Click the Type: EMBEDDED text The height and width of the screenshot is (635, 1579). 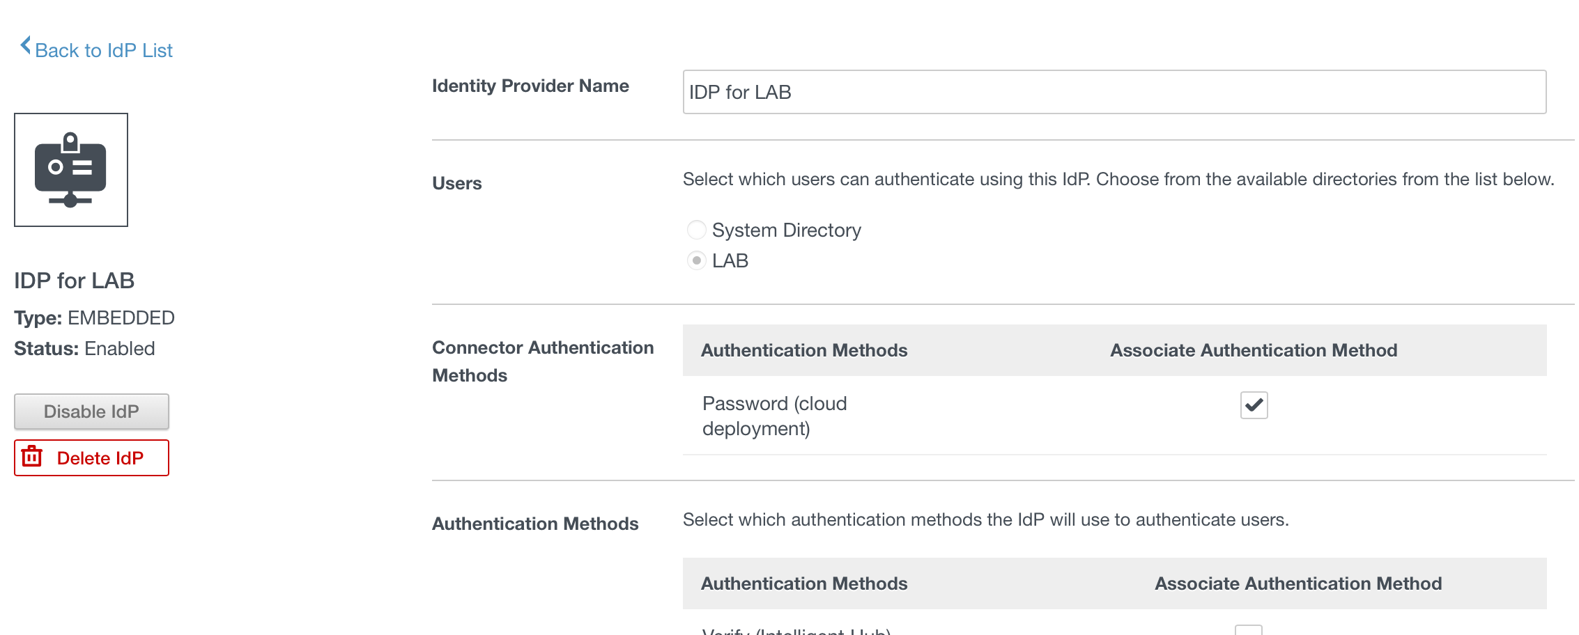[94, 318]
